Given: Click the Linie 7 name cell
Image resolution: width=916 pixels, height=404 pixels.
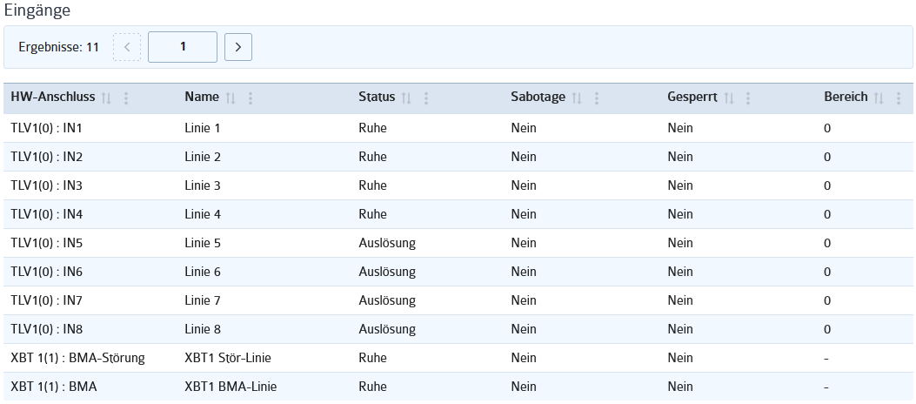Looking at the screenshot, I should pos(202,300).
